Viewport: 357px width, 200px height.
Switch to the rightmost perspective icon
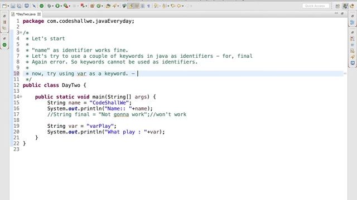[352, 6]
